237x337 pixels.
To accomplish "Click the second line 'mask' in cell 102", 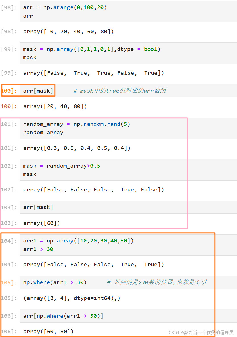I will click(x=30, y=174).
